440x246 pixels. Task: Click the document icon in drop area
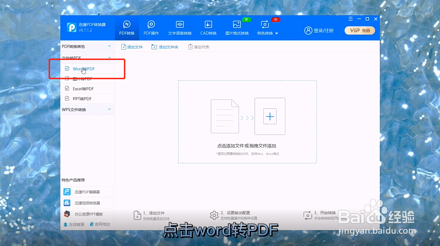click(x=225, y=116)
